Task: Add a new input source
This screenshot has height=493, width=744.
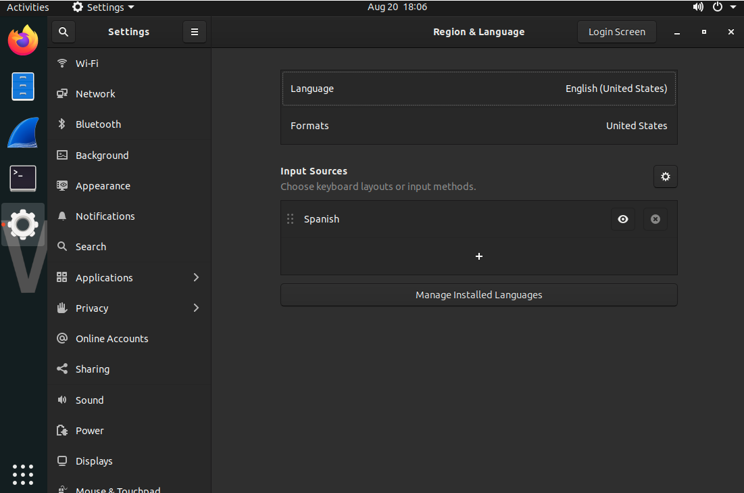Action: (478, 256)
